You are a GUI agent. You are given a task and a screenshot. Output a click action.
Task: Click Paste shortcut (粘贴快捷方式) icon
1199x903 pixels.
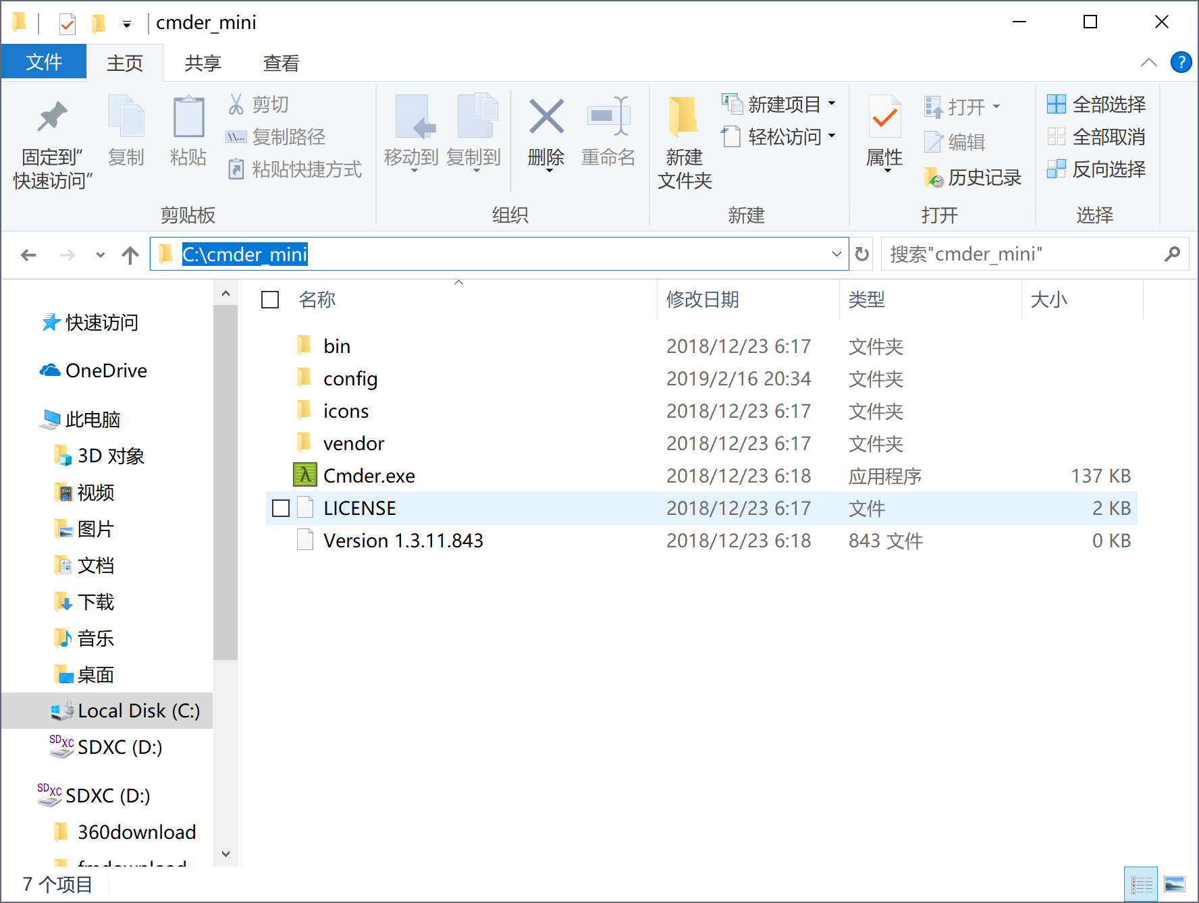(236, 169)
